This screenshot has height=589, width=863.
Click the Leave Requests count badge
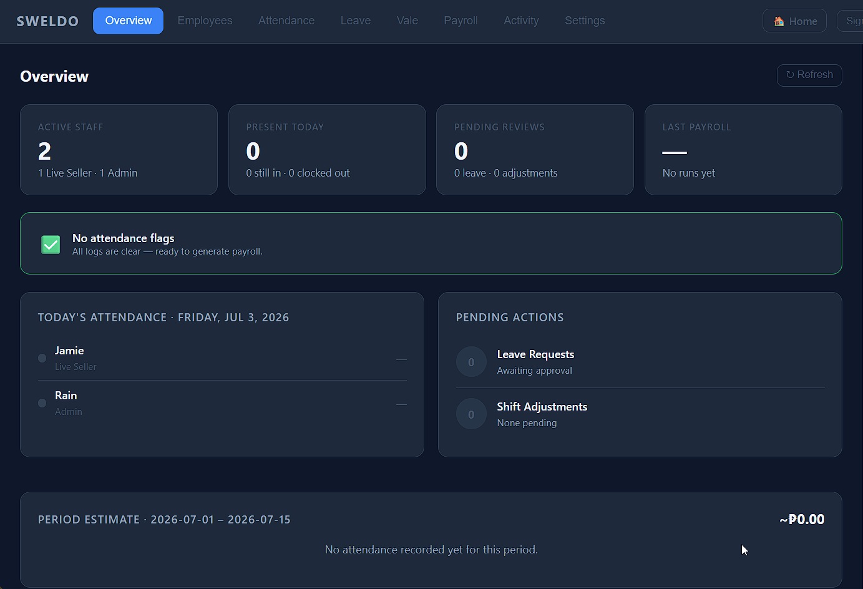click(x=471, y=362)
